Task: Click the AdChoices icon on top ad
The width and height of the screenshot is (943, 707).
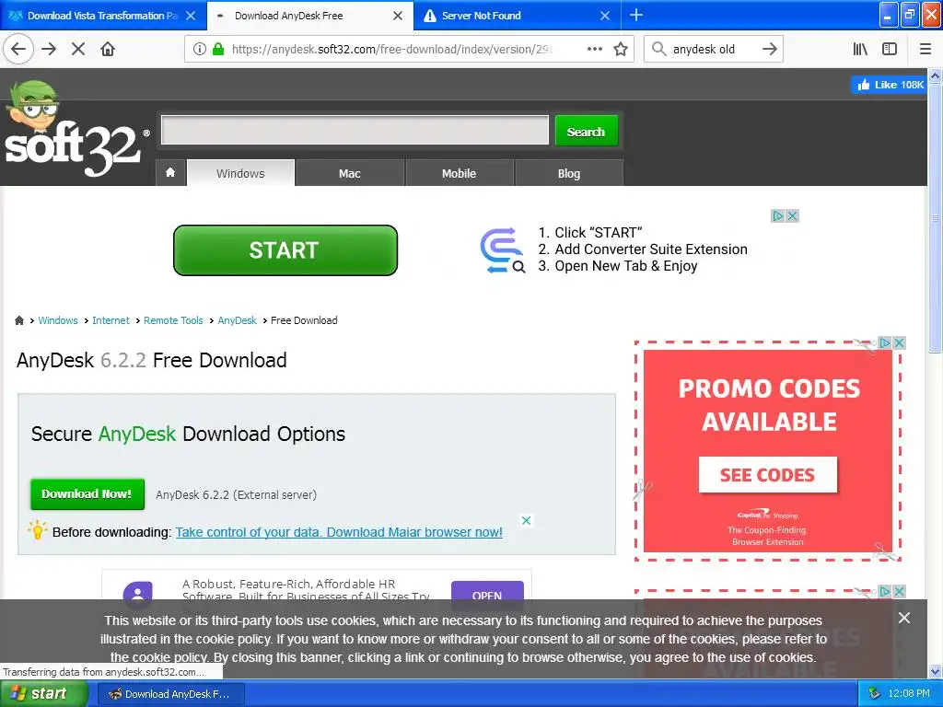Action: (x=777, y=215)
